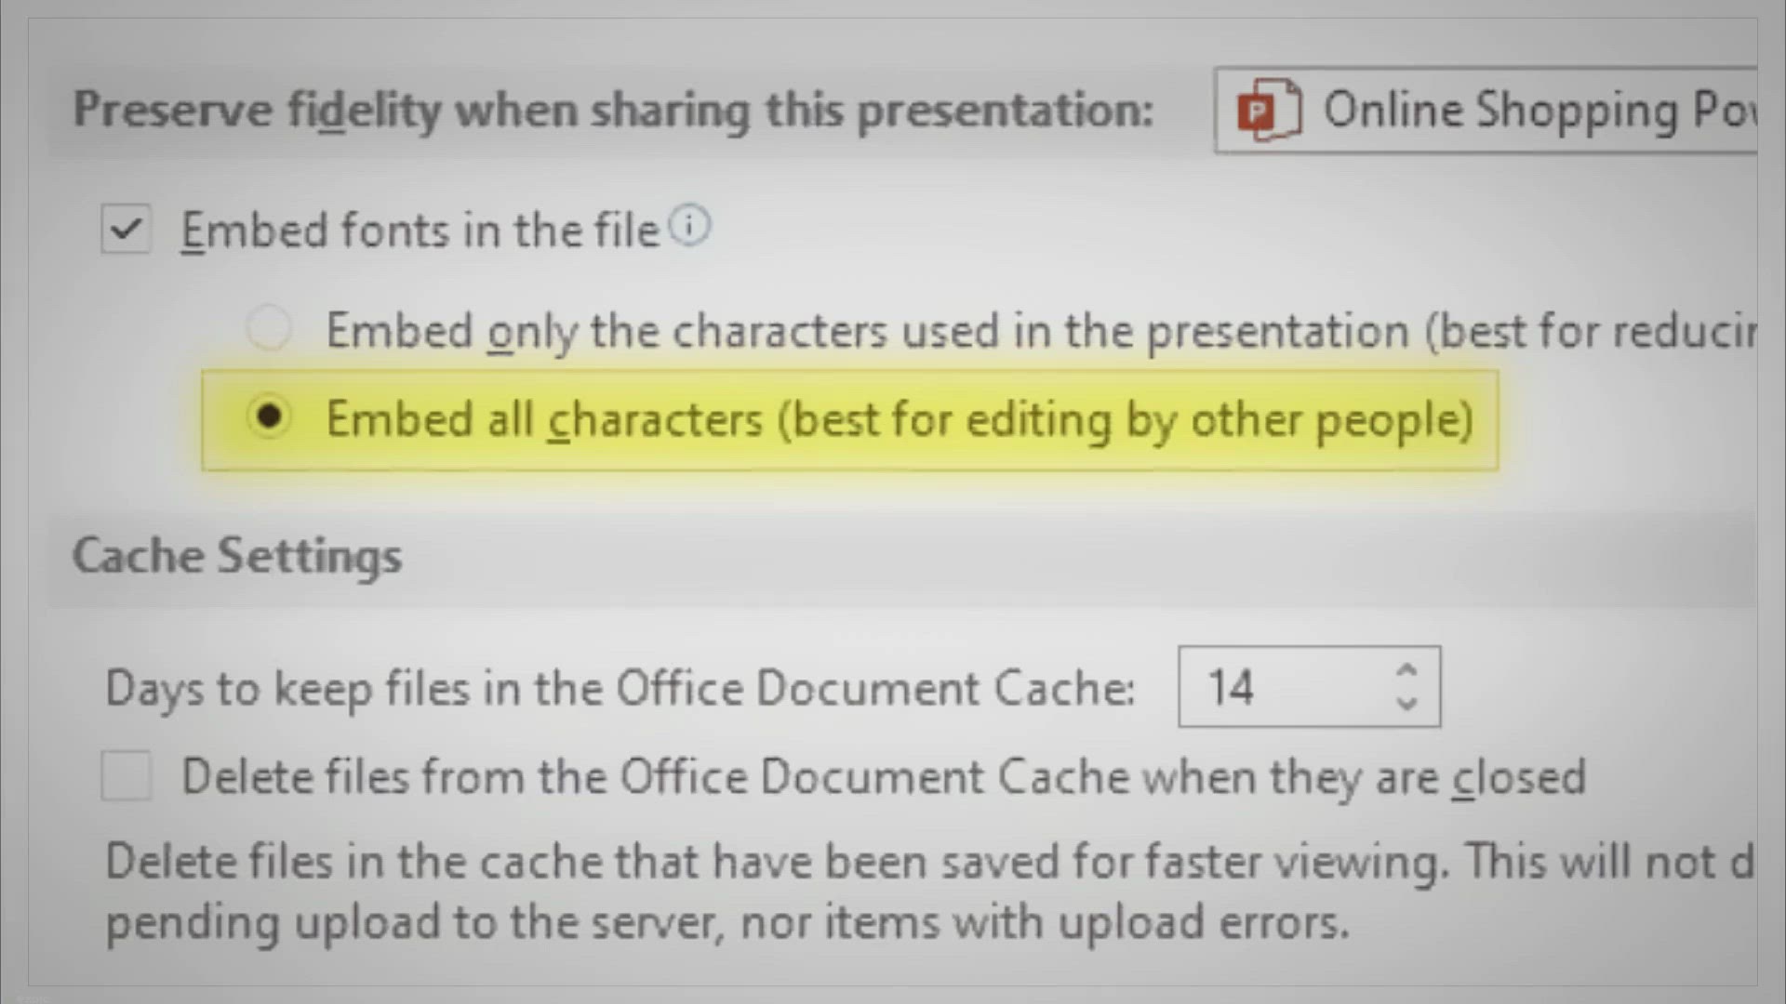Click the Embed fonts in the file label

click(x=420, y=231)
